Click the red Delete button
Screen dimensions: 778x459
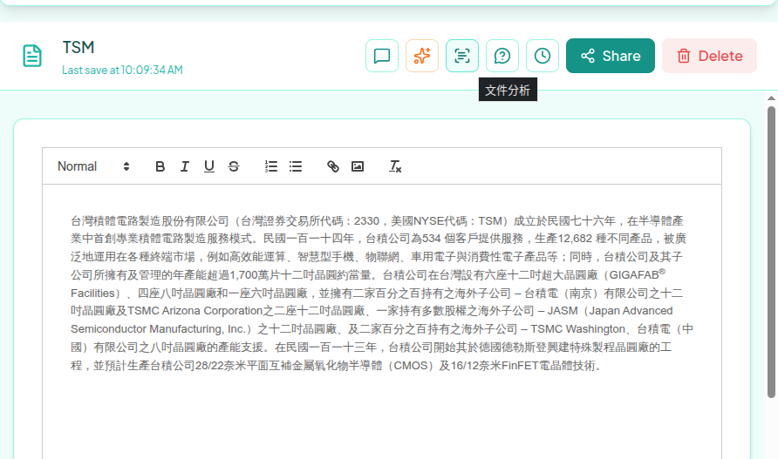tap(709, 56)
